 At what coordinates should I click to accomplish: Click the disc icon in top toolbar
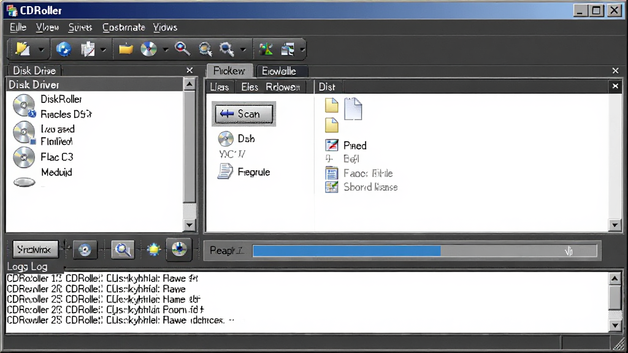point(148,49)
